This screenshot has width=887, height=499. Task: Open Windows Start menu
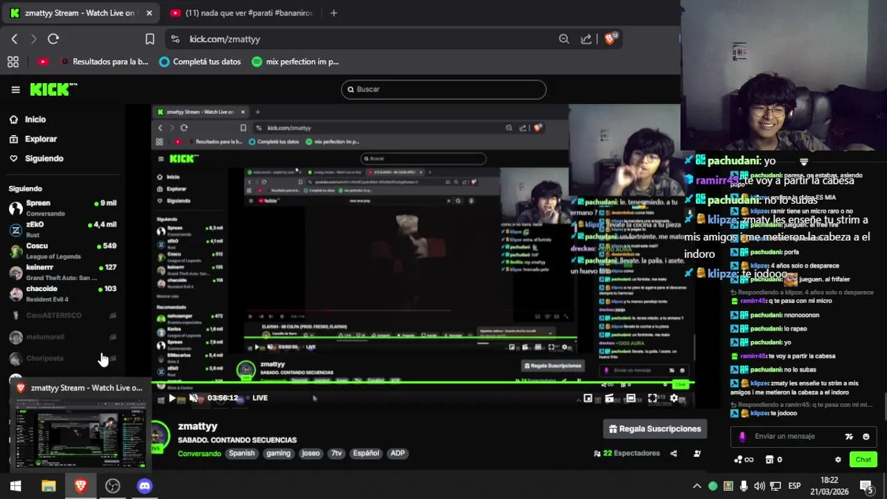pyautogui.click(x=15, y=486)
